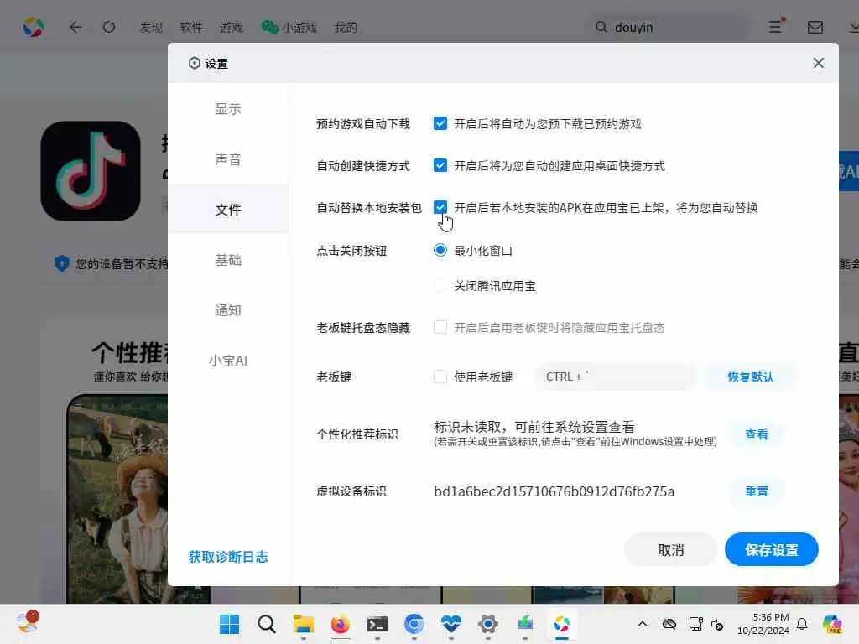The image size is (859, 644).
Task: Close the settings dialog with the X
Action: tap(819, 63)
